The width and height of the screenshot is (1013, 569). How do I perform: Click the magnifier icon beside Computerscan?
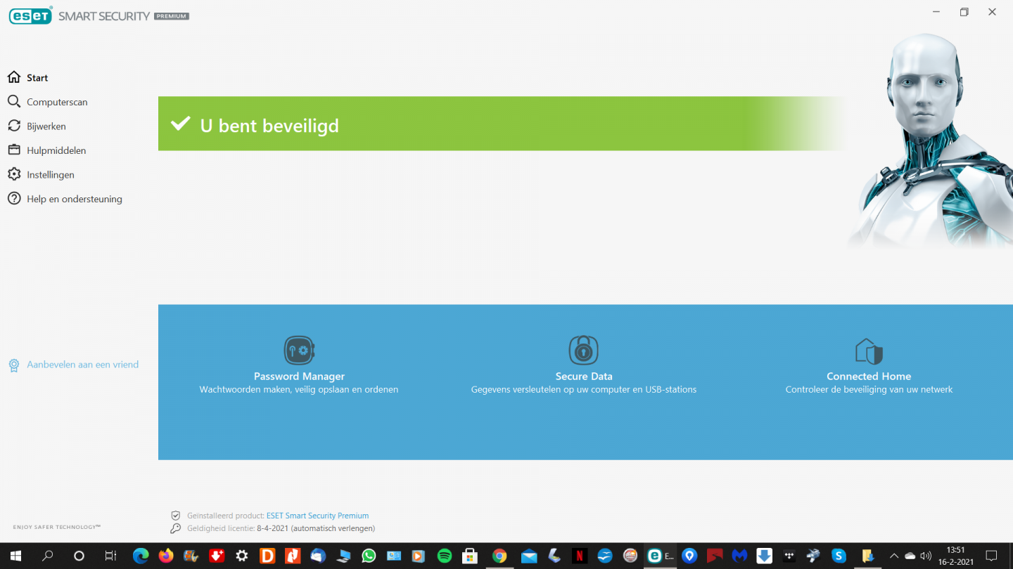(x=14, y=102)
